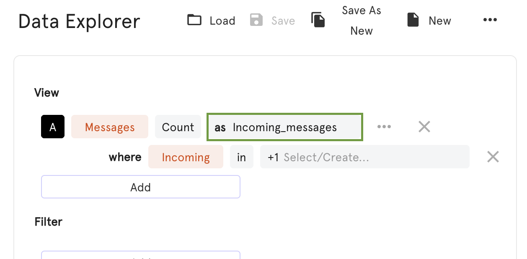
Task: Toggle the black A query label badge
Action: click(53, 127)
